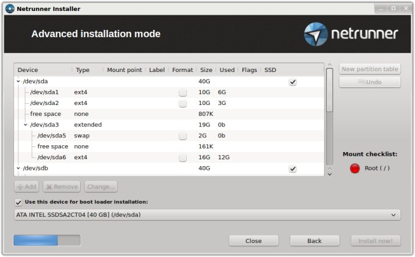
Task: Click the Install now! button
Action: [x=375, y=241]
